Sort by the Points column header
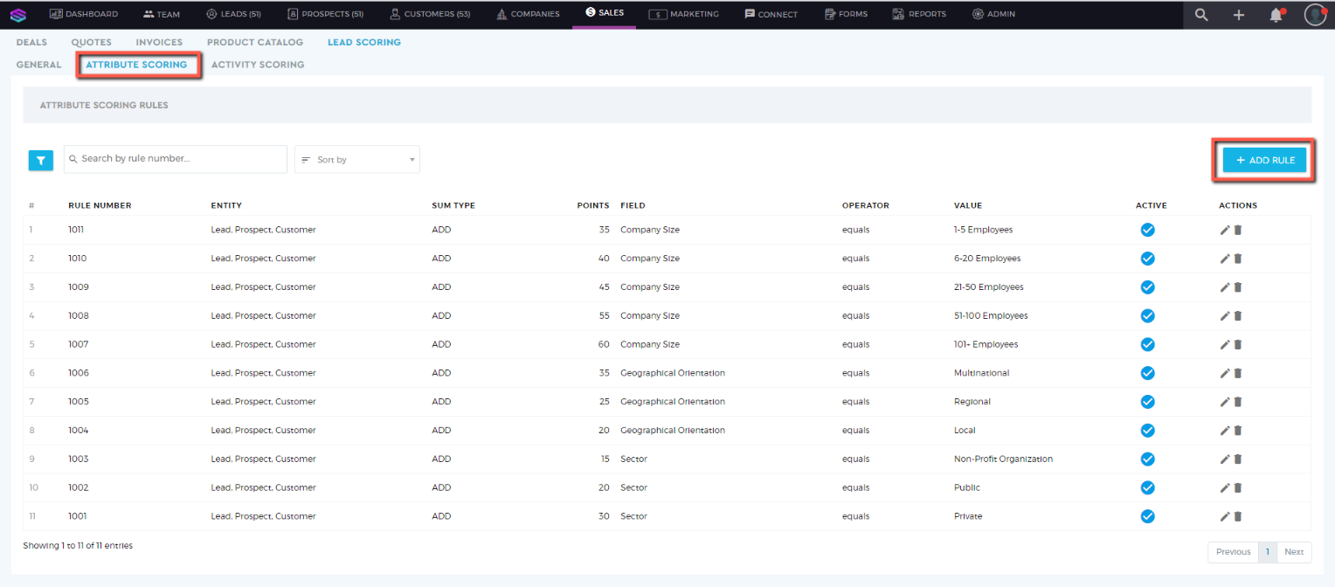 point(593,206)
